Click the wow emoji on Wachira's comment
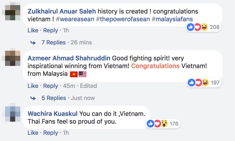Image resolution: width=235 pixels, height=141 pixels. click(x=164, y=124)
